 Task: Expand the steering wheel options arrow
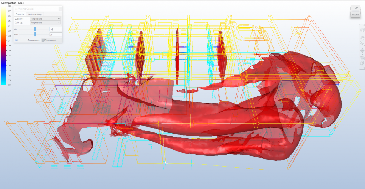[x=363, y=34]
